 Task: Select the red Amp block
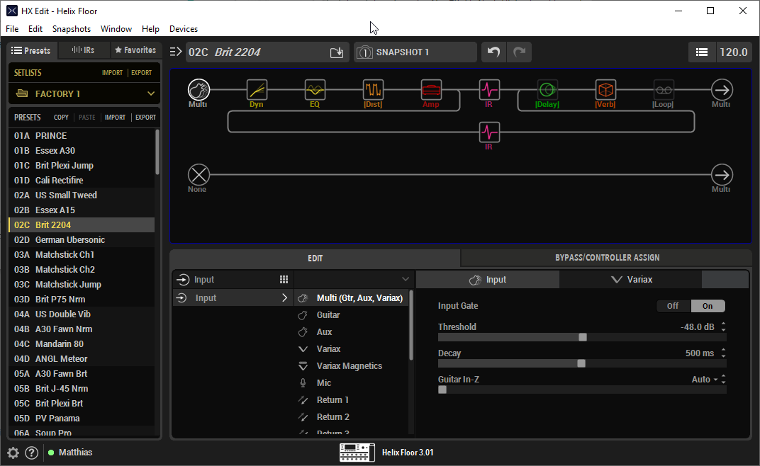pos(431,90)
